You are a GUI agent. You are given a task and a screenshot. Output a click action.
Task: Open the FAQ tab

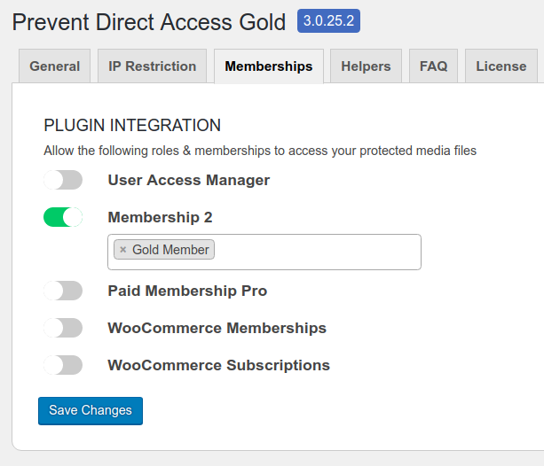pos(433,66)
